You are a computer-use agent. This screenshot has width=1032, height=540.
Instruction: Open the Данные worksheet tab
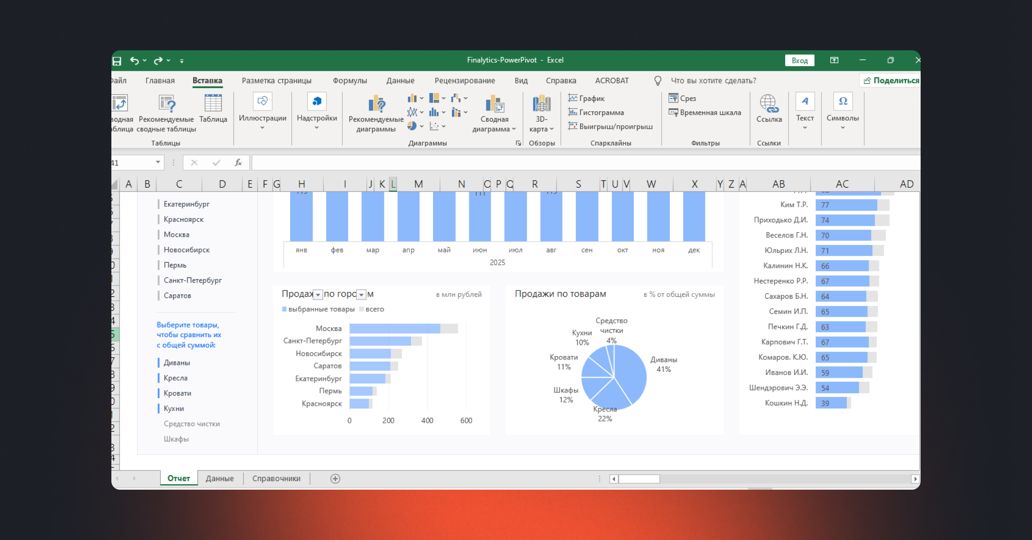click(x=219, y=479)
